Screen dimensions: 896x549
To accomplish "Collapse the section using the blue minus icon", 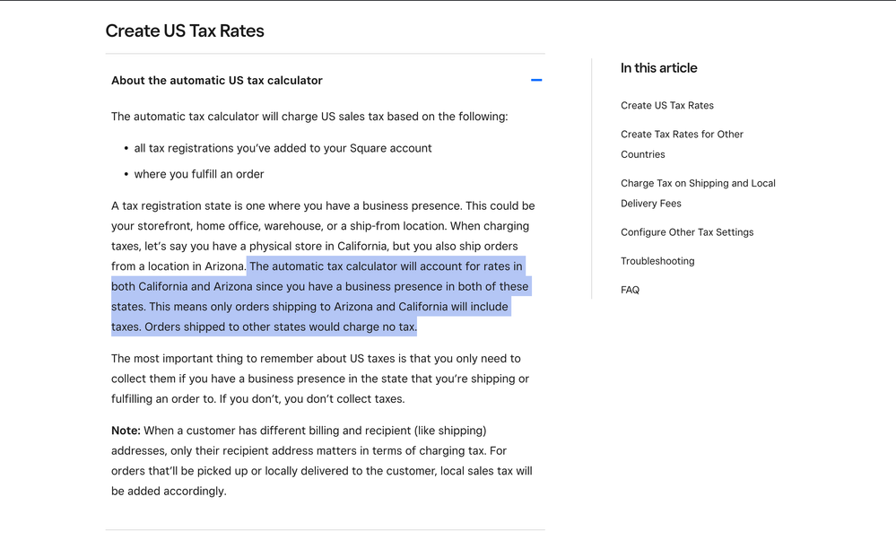I will point(536,81).
